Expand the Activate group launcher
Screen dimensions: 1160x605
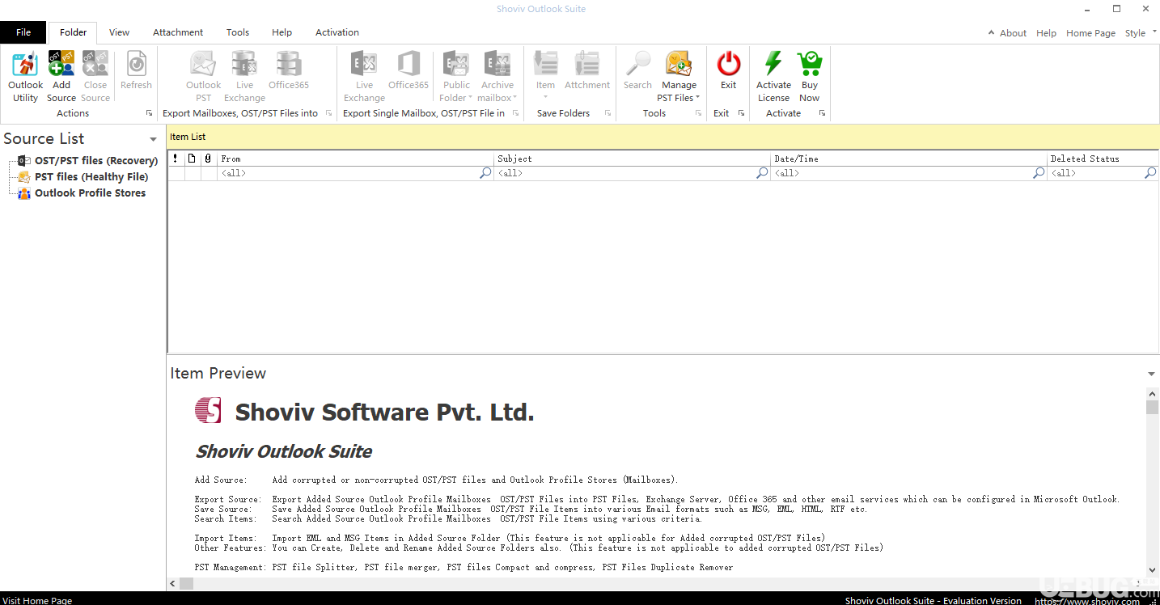822,113
